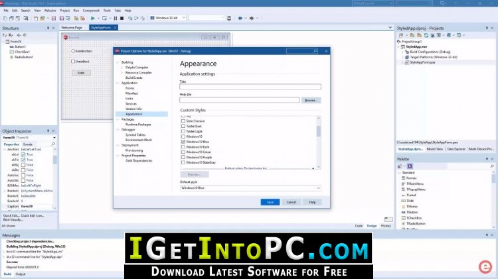Open the File menu
The height and width of the screenshot is (279, 498).
[x=6, y=11]
